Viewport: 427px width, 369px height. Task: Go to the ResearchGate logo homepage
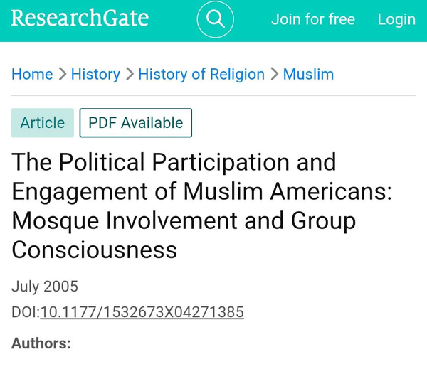[80, 18]
